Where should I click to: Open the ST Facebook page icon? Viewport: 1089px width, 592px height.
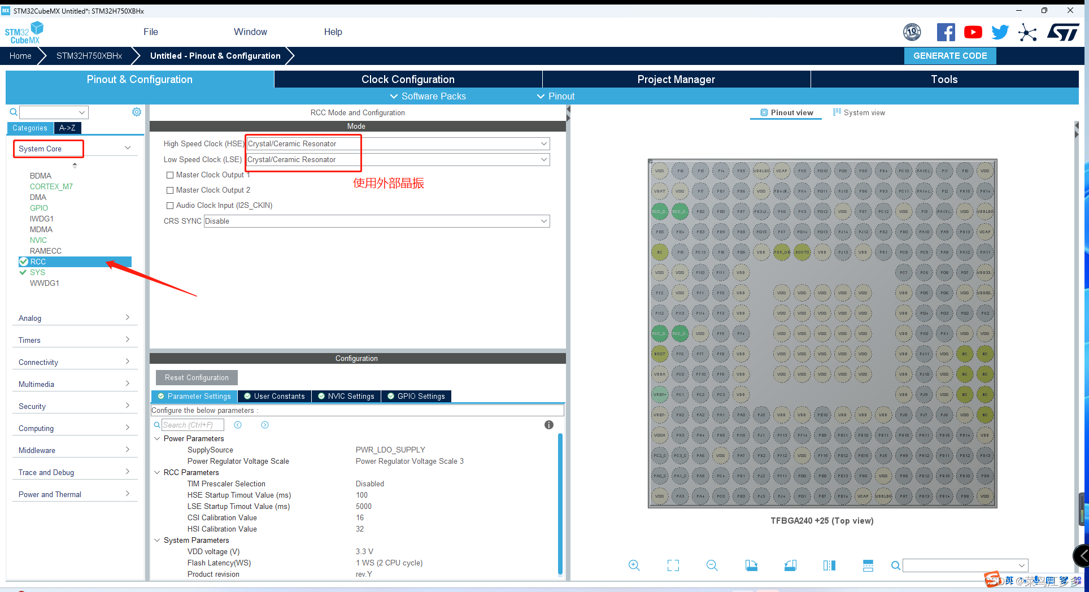coord(946,32)
